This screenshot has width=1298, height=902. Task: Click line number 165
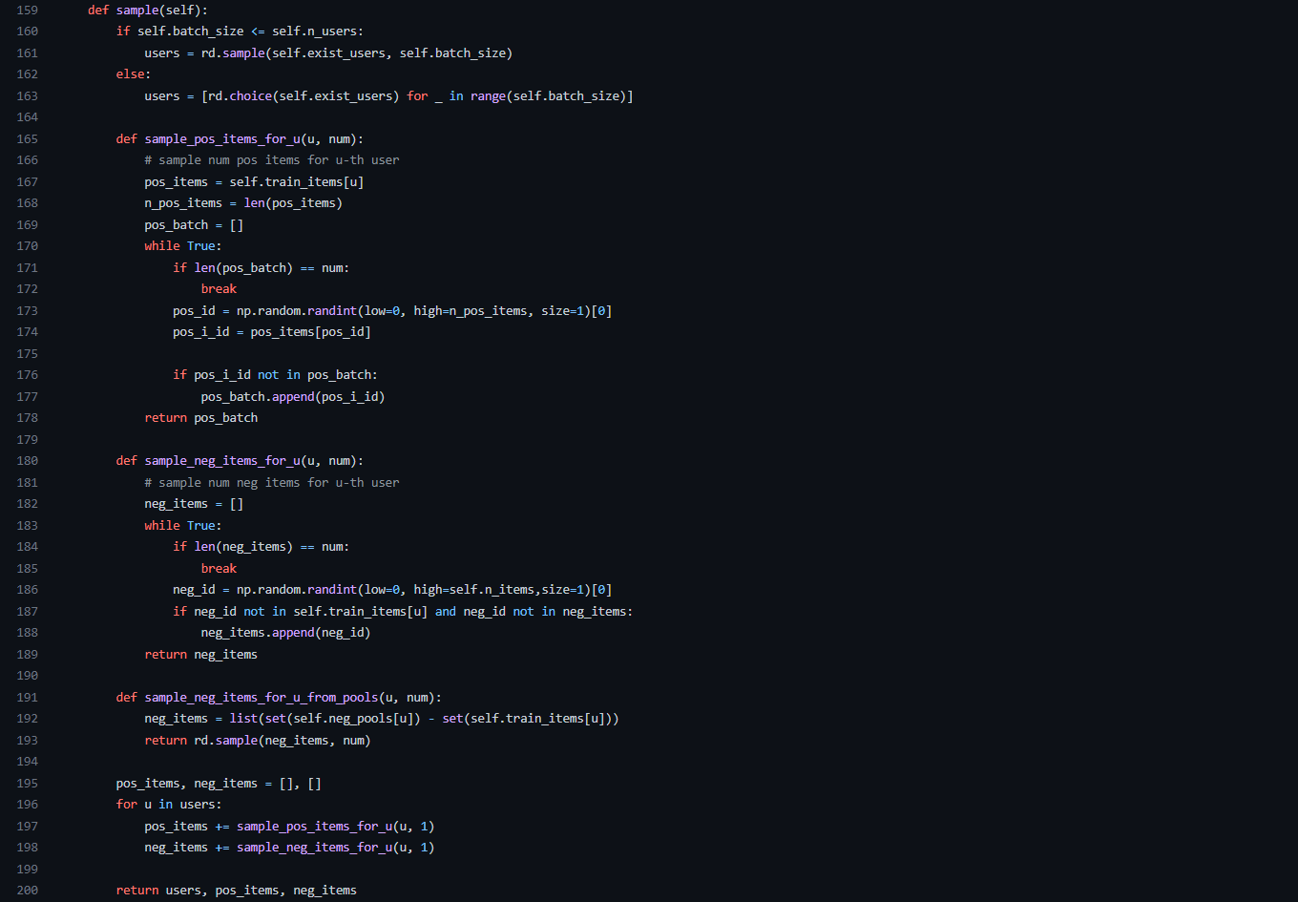click(27, 139)
